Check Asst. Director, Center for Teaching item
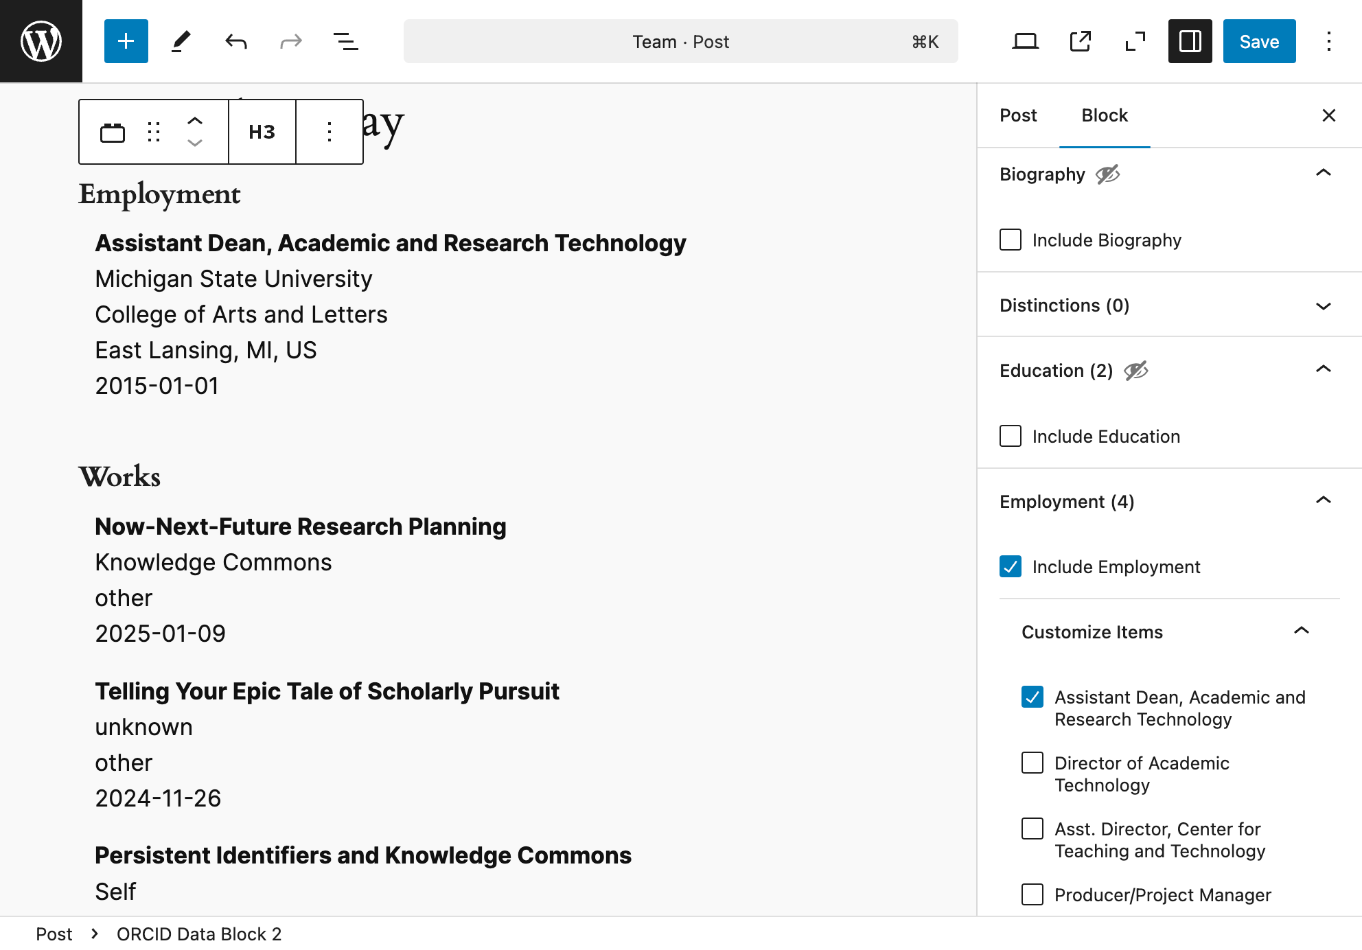This screenshot has width=1362, height=950. (1032, 829)
